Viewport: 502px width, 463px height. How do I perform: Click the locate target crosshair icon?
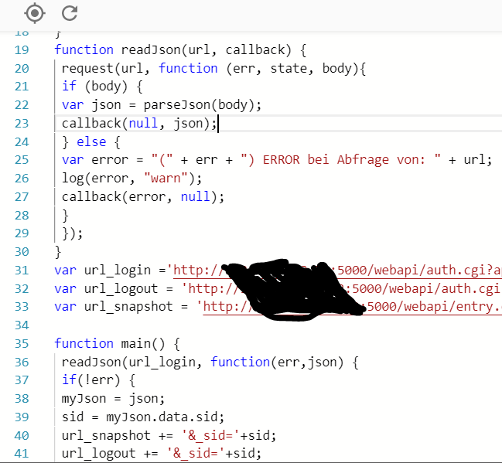pyautogui.click(x=35, y=13)
